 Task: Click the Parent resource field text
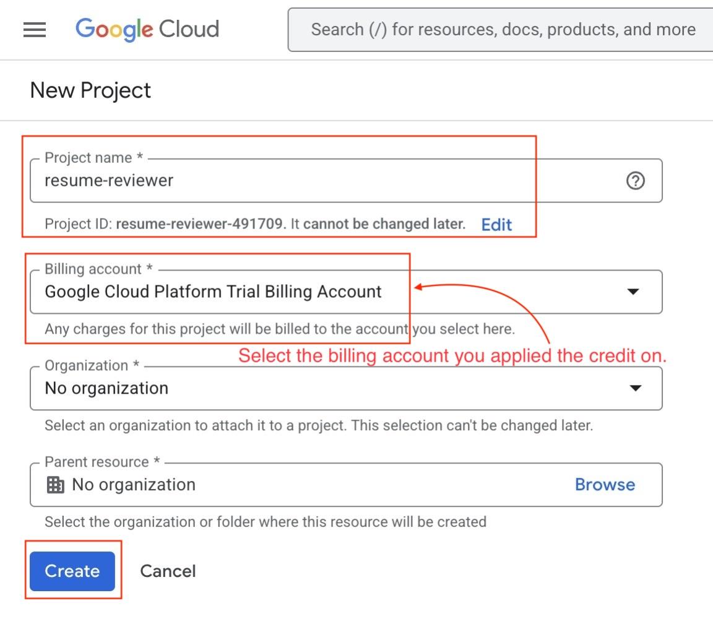134,485
